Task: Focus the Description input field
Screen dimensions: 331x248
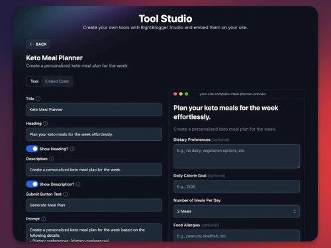Action: [94, 169]
